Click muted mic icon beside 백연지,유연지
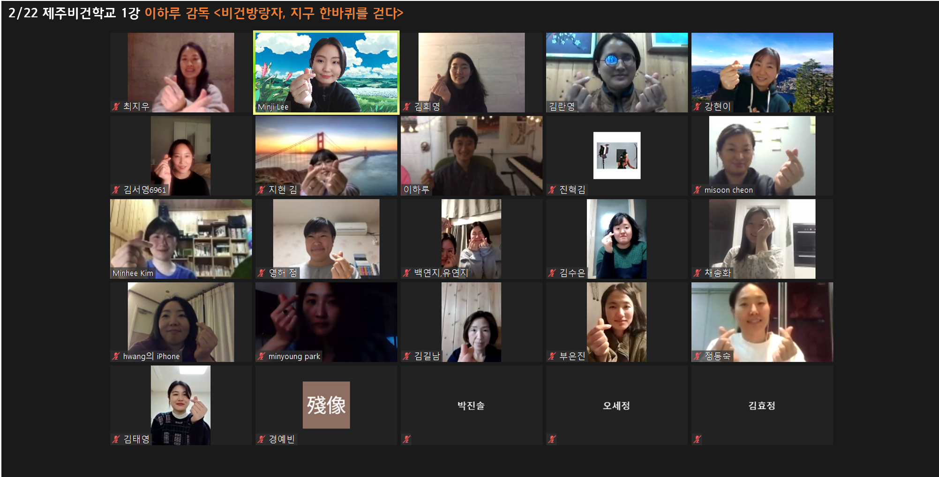The image size is (939, 477). point(406,273)
